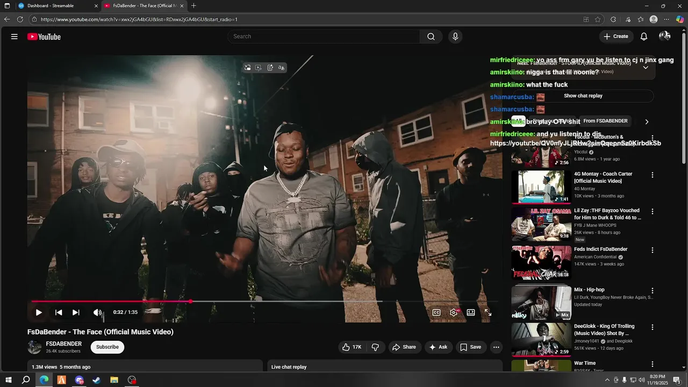Open the YouTube account avatar menu

tap(664, 36)
